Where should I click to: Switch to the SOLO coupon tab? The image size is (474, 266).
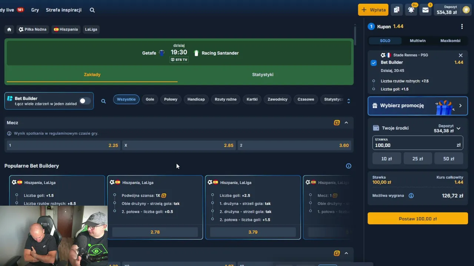click(x=385, y=41)
